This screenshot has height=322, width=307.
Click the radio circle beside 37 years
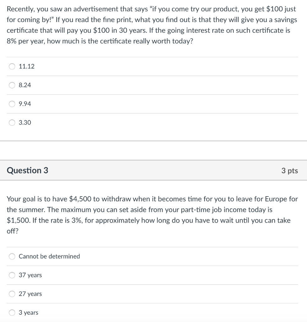coord(12,275)
